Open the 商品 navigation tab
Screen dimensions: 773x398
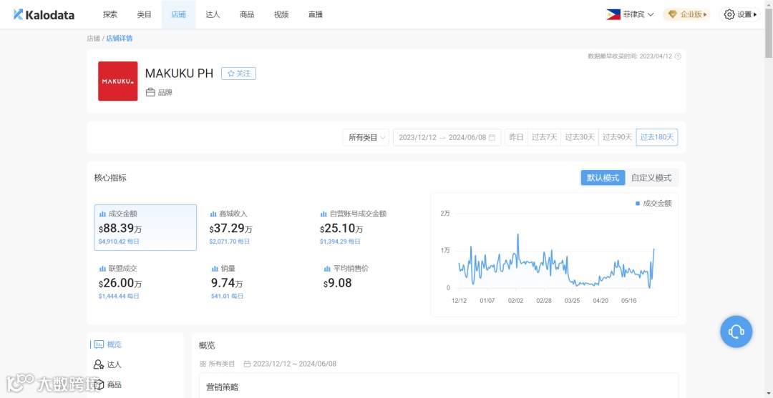click(247, 14)
